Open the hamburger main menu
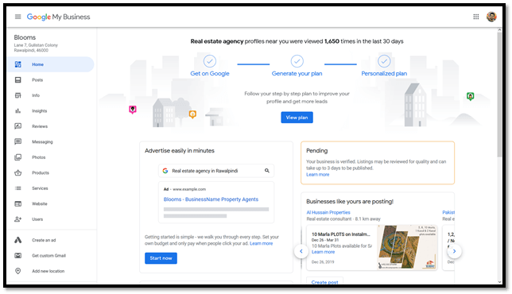This screenshot has height=294, width=512. tap(18, 17)
